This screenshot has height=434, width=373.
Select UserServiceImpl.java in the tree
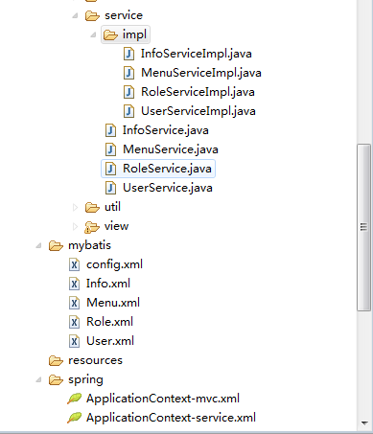198,111
